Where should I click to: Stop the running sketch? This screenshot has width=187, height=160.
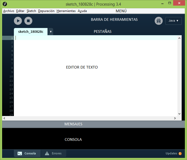click(28, 21)
